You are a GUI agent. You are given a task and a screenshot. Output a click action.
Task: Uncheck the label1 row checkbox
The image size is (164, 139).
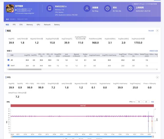(x=8, y=66)
